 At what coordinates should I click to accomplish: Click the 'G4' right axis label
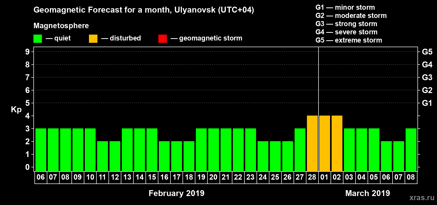[427, 65]
